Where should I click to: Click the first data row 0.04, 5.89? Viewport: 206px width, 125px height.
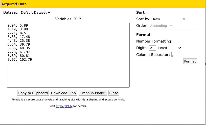[x=18, y=26]
